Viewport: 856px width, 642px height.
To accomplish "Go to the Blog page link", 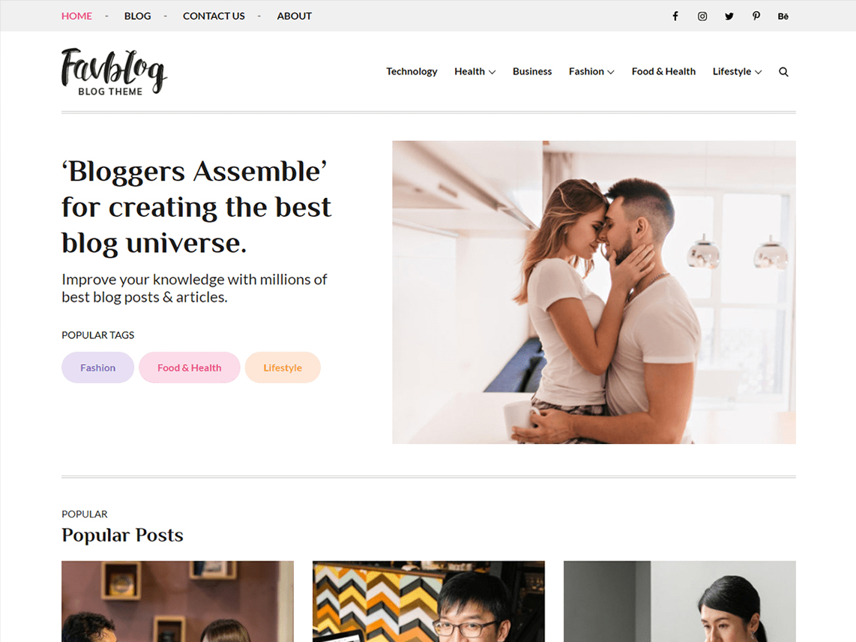I will coord(138,16).
